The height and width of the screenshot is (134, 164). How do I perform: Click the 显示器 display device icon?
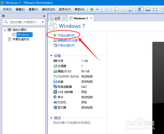click(55, 108)
